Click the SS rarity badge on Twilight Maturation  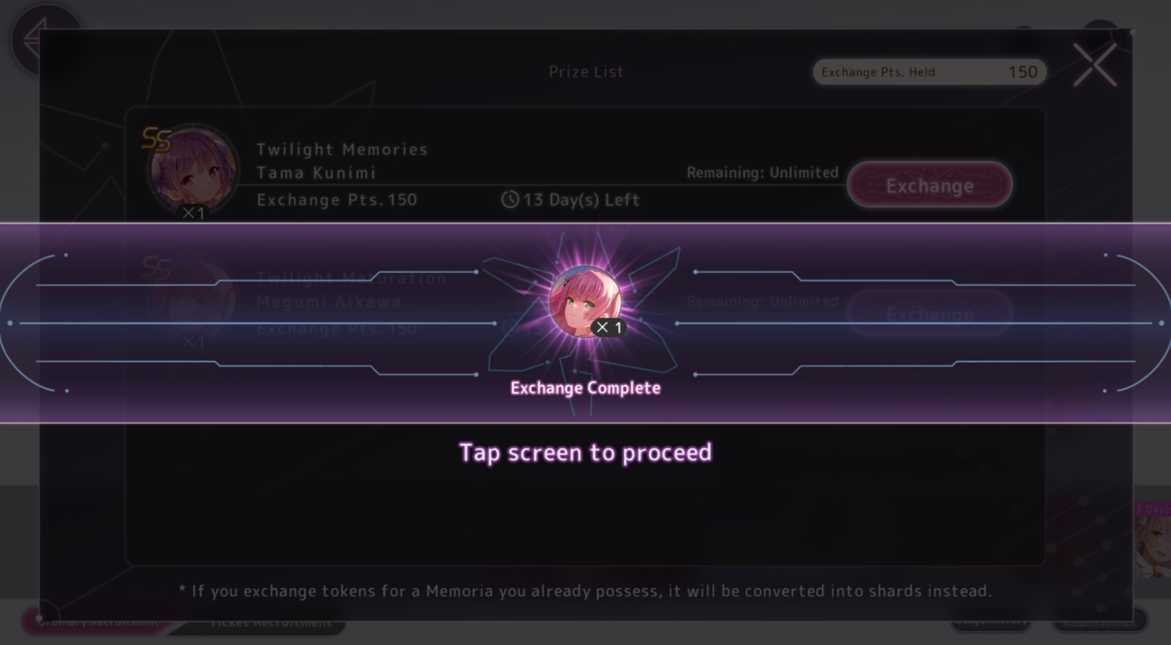pos(156,268)
